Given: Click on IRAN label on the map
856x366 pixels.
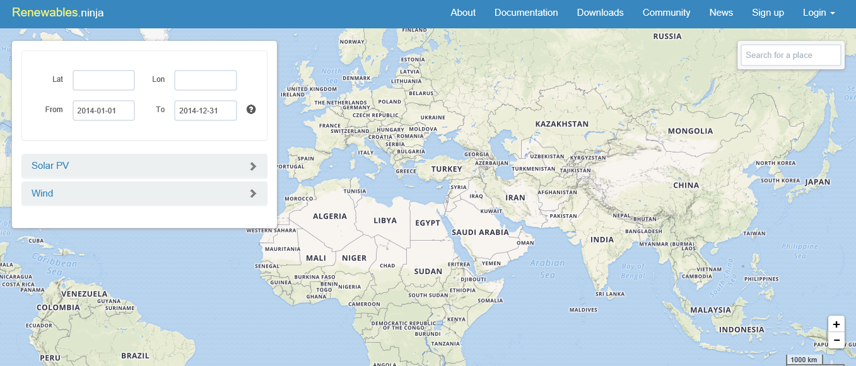Looking at the screenshot, I should [515, 197].
